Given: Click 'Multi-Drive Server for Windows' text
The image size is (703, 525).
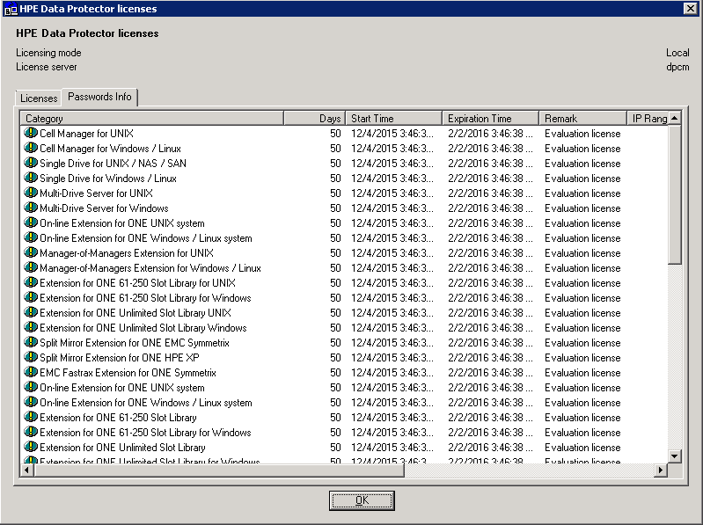Looking at the screenshot, I should (x=104, y=208).
